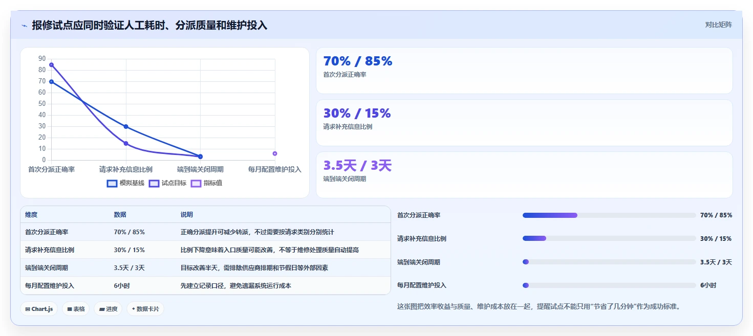Select the 3.5天 / 3天 data card
Viewport: 753px width, 336px height.
524,175
